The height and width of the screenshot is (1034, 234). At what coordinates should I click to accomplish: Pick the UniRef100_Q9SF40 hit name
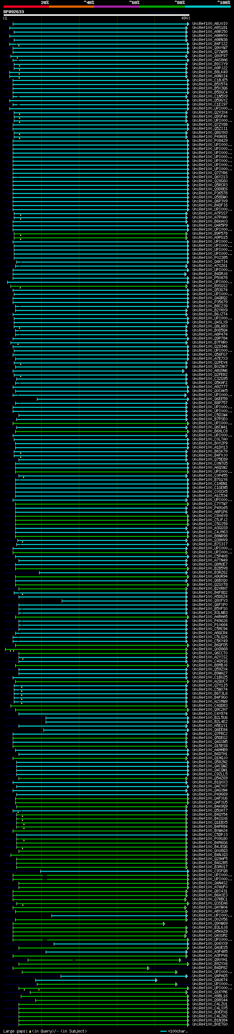[x=210, y=116]
